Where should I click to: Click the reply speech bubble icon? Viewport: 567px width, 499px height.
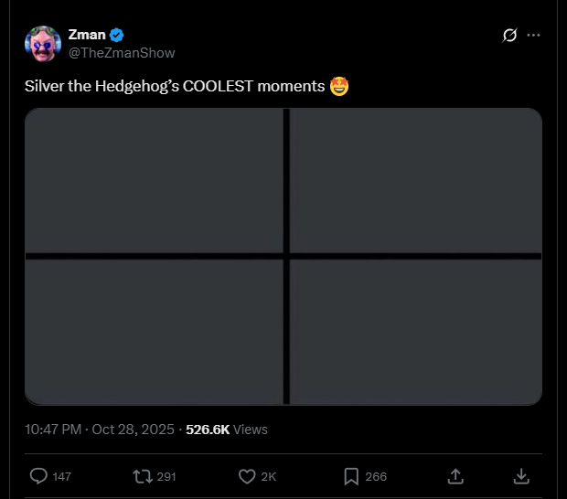(38, 476)
